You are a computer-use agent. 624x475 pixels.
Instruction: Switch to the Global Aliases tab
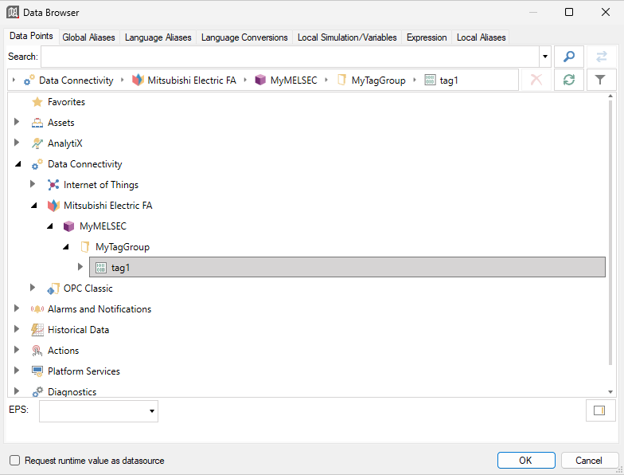click(x=88, y=37)
